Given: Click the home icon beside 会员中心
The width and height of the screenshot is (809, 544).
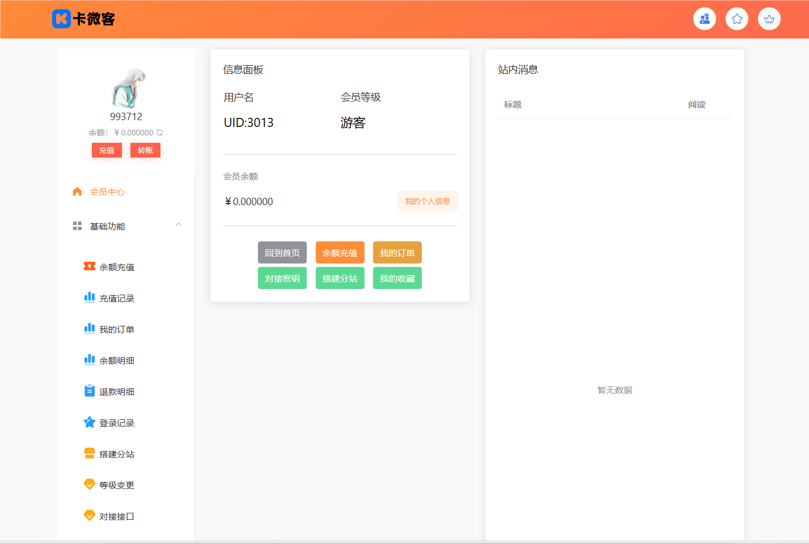Looking at the screenshot, I should 77,192.
